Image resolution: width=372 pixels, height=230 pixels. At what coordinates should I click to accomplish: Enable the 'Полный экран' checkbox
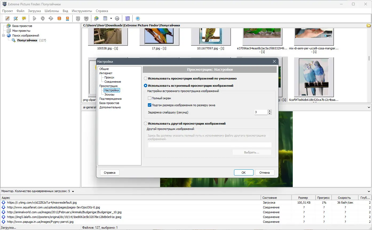[x=150, y=98]
